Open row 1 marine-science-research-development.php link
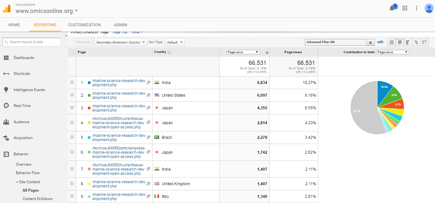435x203 pixels. pyautogui.click(x=119, y=83)
